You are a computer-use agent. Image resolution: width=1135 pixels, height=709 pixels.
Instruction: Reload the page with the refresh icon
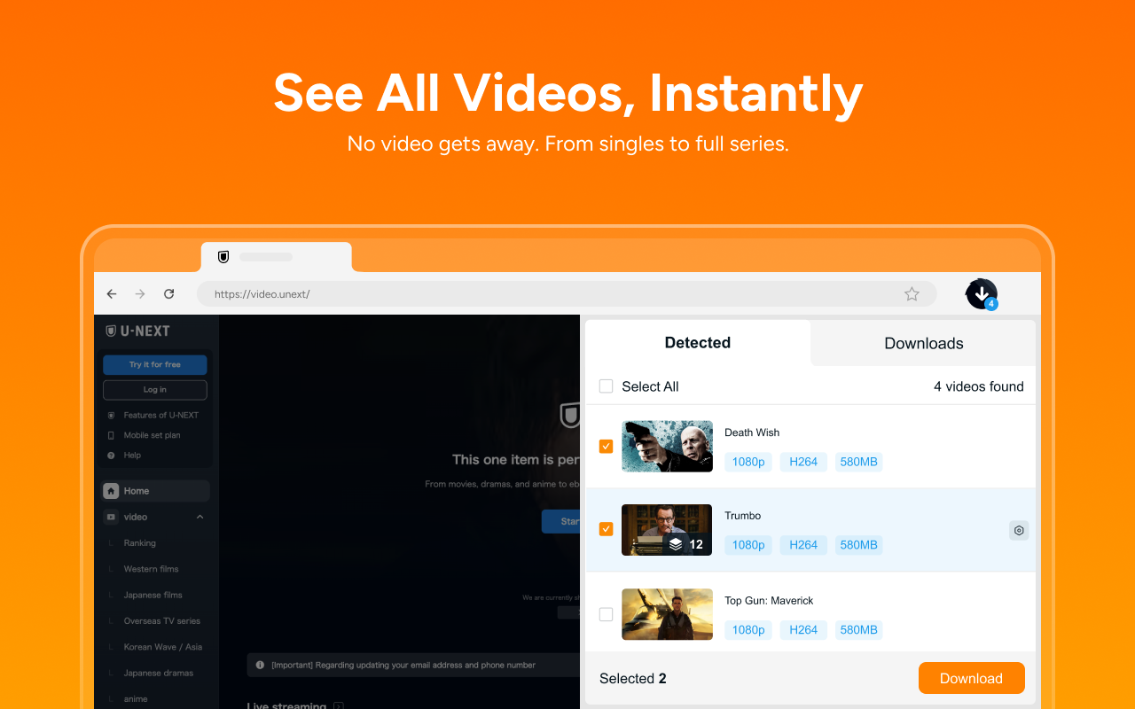click(169, 294)
